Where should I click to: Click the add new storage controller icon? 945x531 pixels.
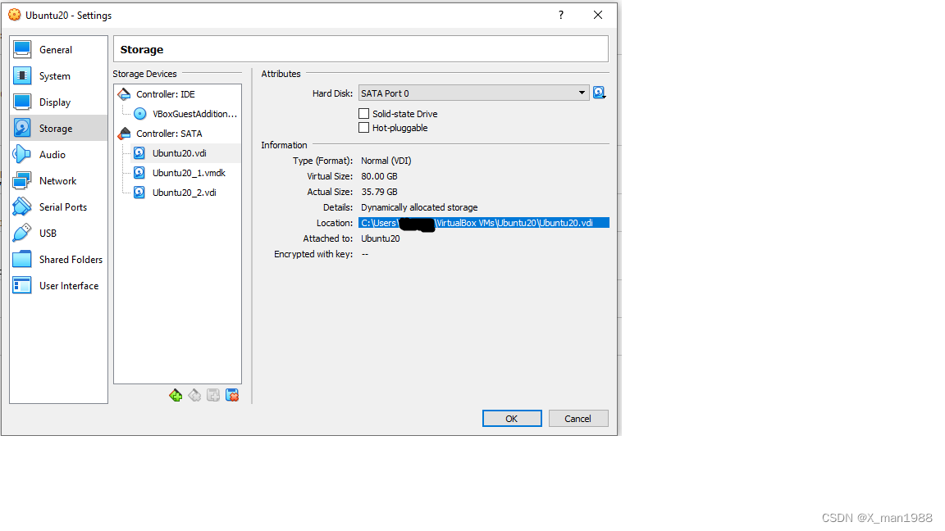click(x=176, y=395)
